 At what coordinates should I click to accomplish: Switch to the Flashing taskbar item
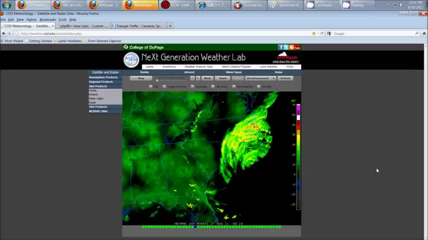click(x=357, y=5)
